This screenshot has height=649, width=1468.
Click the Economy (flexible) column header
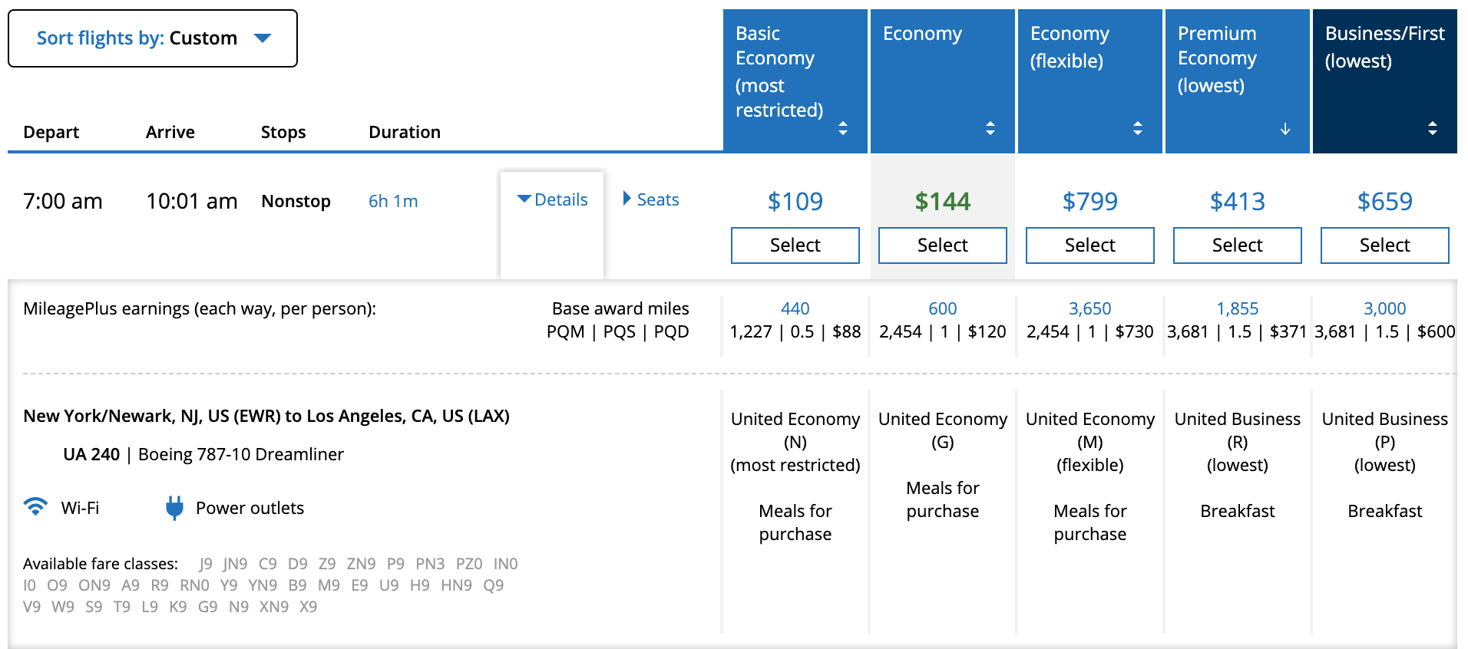(1090, 81)
